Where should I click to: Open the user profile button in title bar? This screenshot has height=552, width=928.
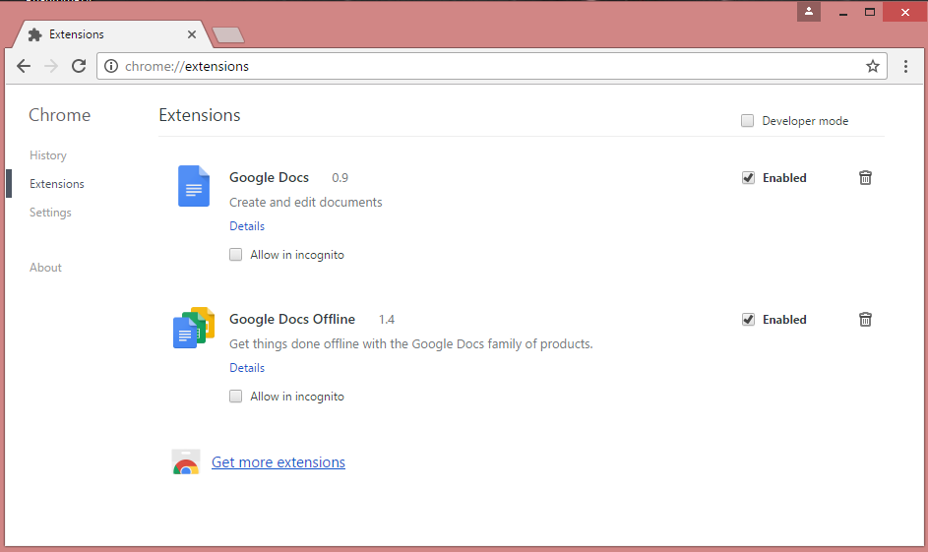(808, 12)
